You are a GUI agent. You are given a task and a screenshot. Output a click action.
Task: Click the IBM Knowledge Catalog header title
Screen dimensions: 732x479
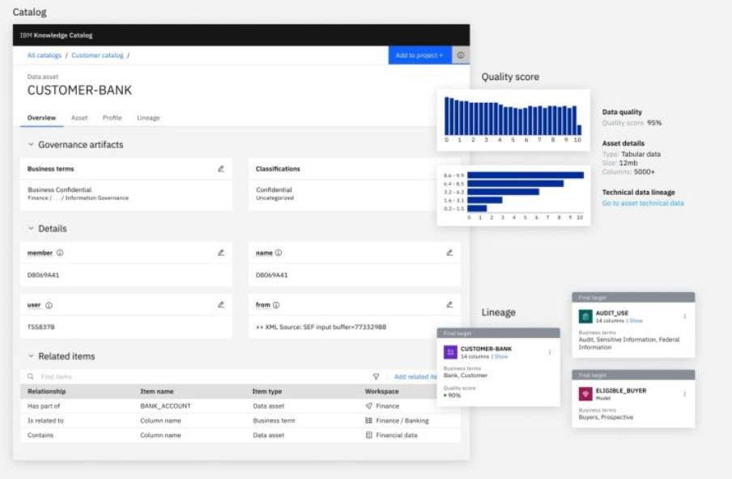point(56,36)
